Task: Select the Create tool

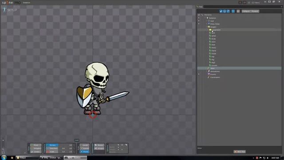Action: 36,152
